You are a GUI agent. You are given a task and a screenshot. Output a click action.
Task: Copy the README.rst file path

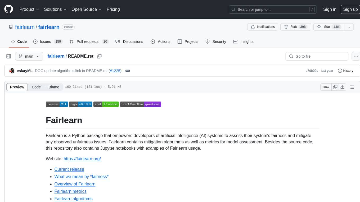click(x=99, y=56)
